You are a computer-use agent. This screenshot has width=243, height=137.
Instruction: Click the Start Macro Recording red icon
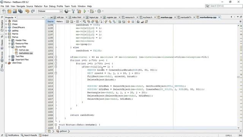(x=129, y=22)
